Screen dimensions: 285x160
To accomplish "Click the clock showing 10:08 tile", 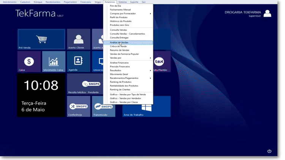I will pyautogui.click(x=41, y=95).
